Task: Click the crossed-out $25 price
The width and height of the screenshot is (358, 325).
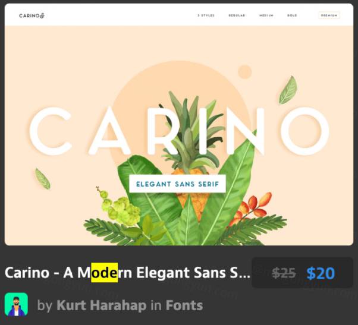Action: point(284,273)
